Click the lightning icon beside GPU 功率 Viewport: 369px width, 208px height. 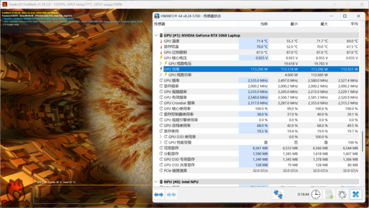point(161,69)
